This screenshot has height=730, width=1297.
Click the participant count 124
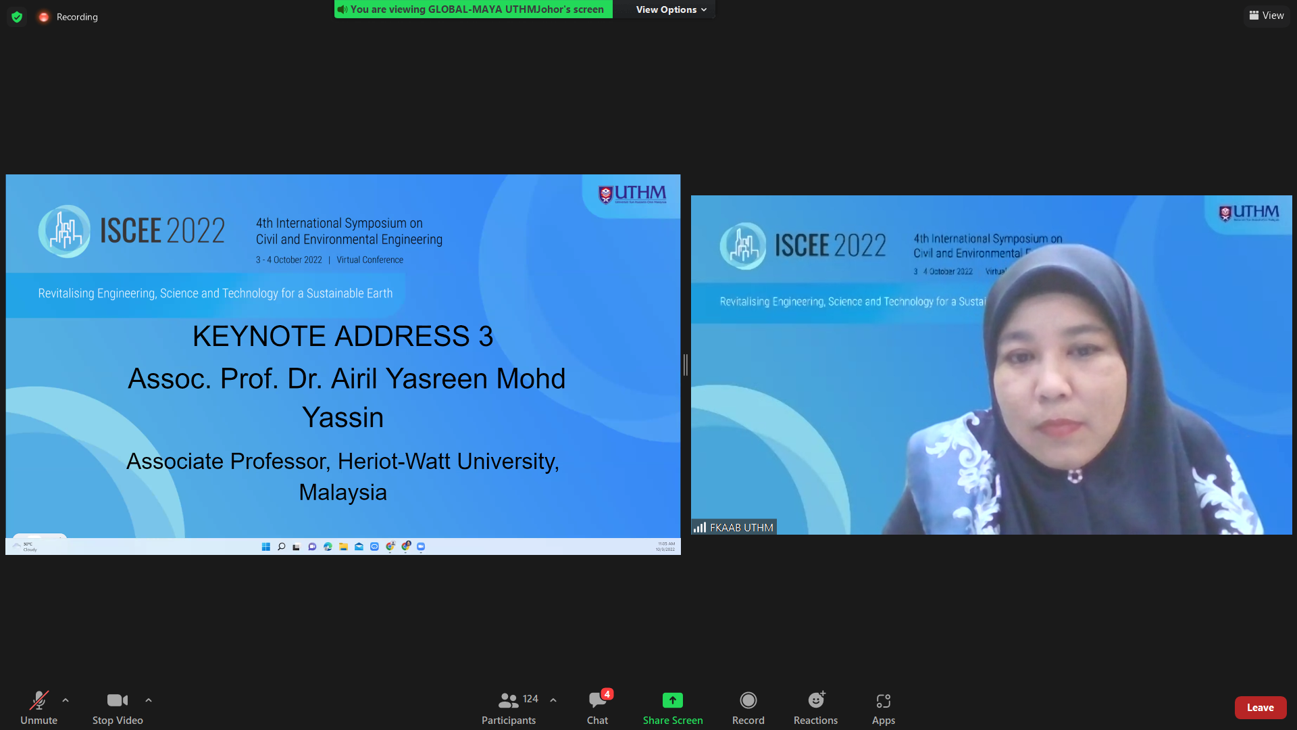pyautogui.click(x=530, y=699)
